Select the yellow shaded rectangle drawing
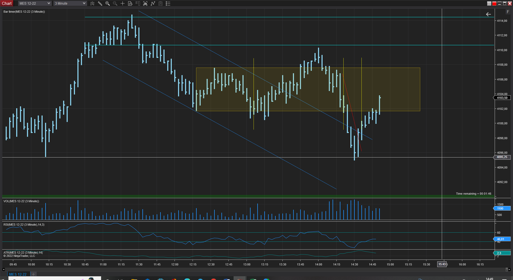 coord(308,89)
